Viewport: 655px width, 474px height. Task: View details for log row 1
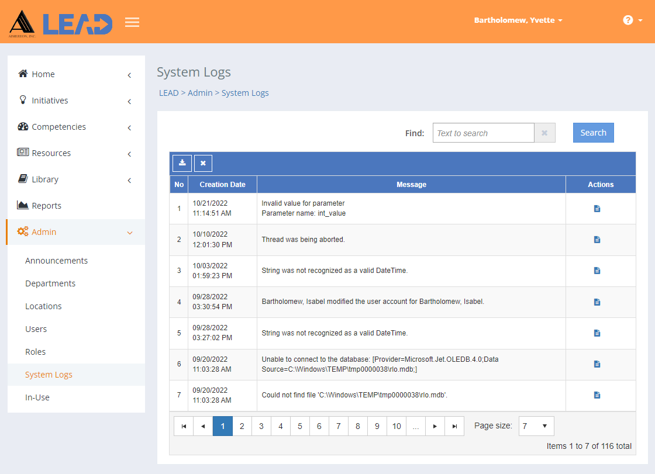click(597, 209)
